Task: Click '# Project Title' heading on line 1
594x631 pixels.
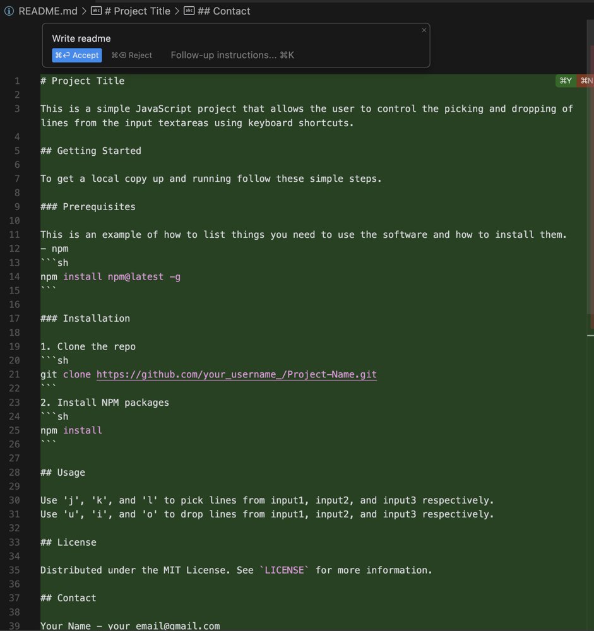Action: click(82, 81)
